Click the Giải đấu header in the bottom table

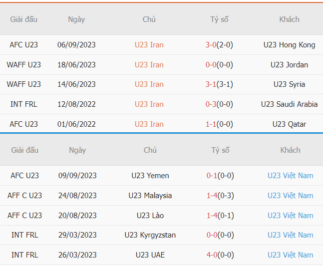[x=24, y=150]
